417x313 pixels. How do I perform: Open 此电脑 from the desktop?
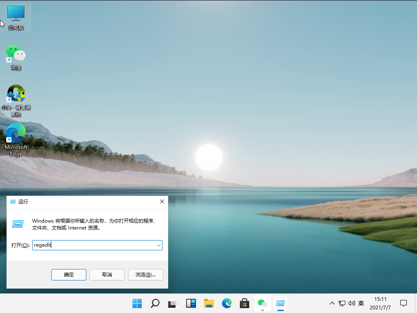click(x=15, y=13)
